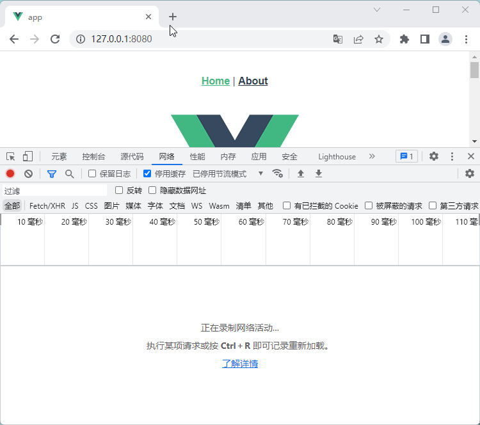Check the 反转 checkbox
The height and width of the screenshot is (425, 480).
(119, 190)
